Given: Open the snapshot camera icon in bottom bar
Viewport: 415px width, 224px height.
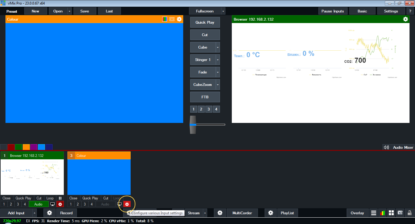Looking at the screenshot, I should [x=400, y=213].
